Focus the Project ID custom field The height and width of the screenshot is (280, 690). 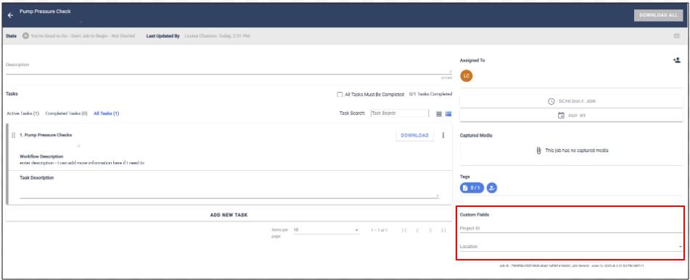click(x=571, y=229)
